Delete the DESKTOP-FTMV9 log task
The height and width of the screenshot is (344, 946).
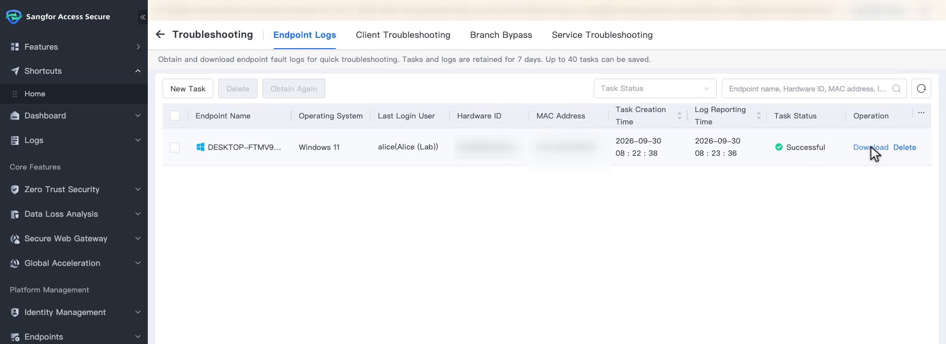(x=905, y=147)
